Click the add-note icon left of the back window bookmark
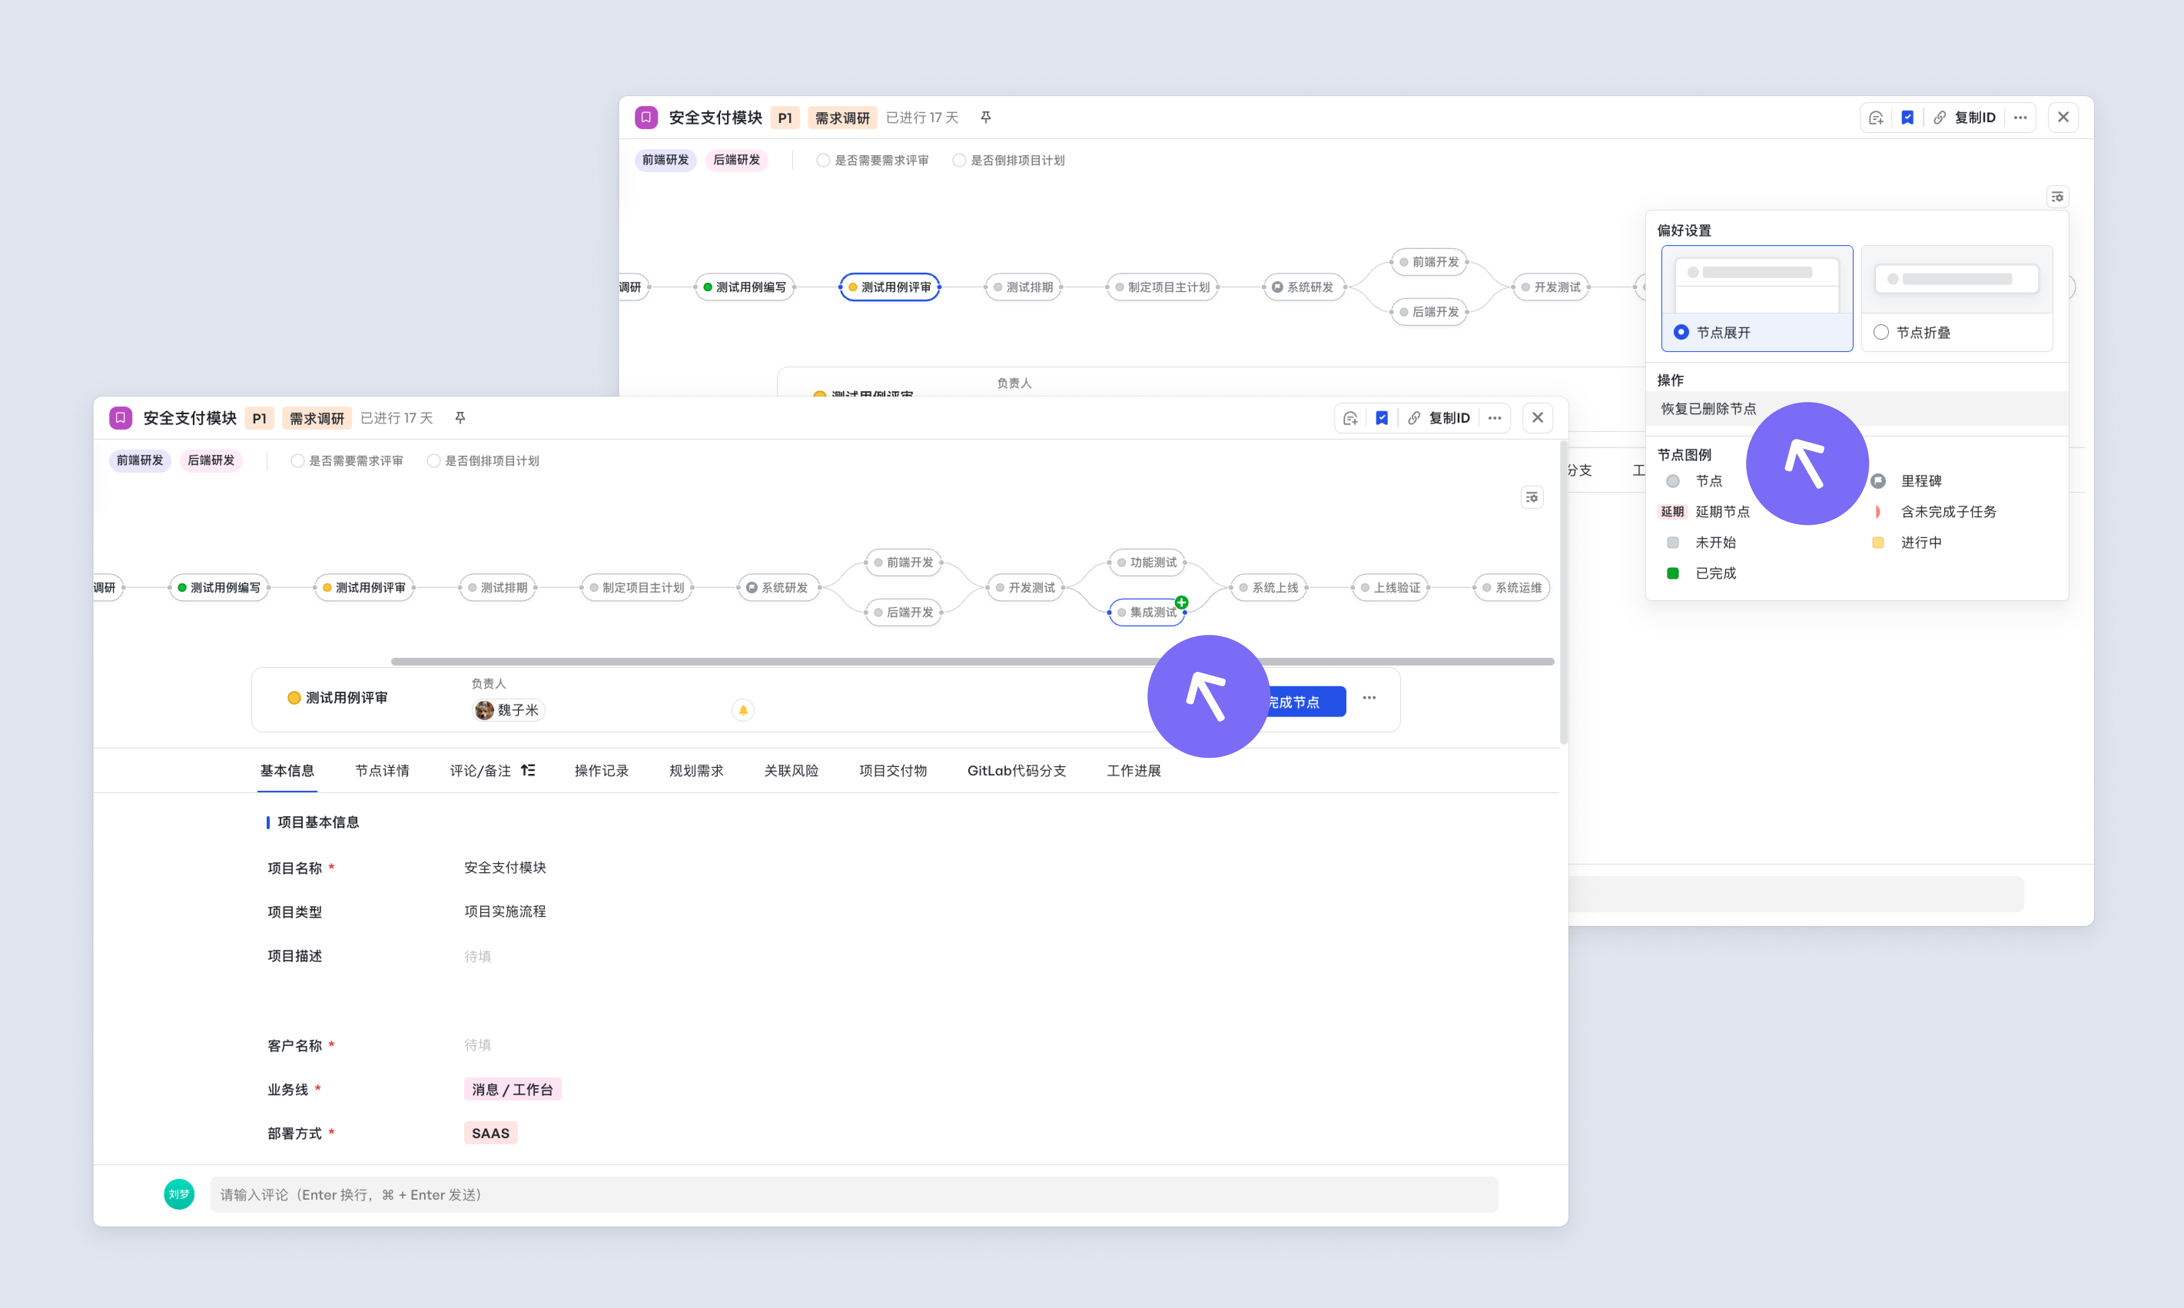This screenshot has width=2184, height=1308. 1875,117
